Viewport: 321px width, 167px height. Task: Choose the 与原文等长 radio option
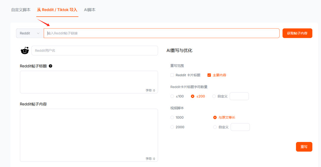(x=215, y=117)
